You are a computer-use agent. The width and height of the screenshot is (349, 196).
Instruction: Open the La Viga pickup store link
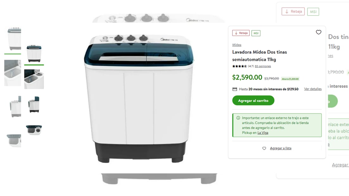pos(263,133)
